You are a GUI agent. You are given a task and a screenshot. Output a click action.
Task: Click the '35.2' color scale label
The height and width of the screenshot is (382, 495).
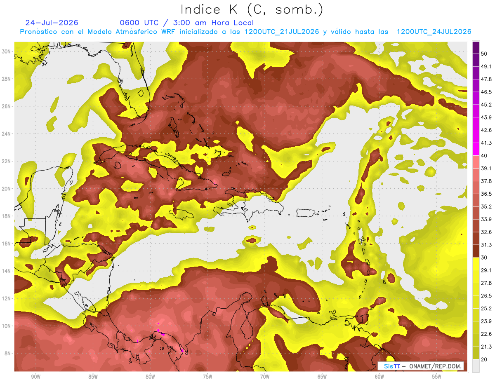[486, 206]
